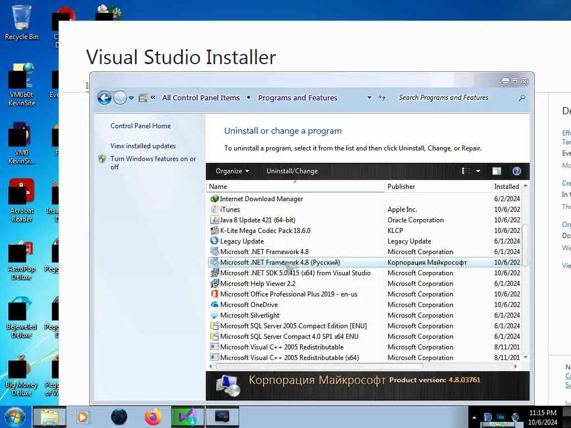Select Microsoft .NET Framework 4.8 row

(x=365, y=252)
